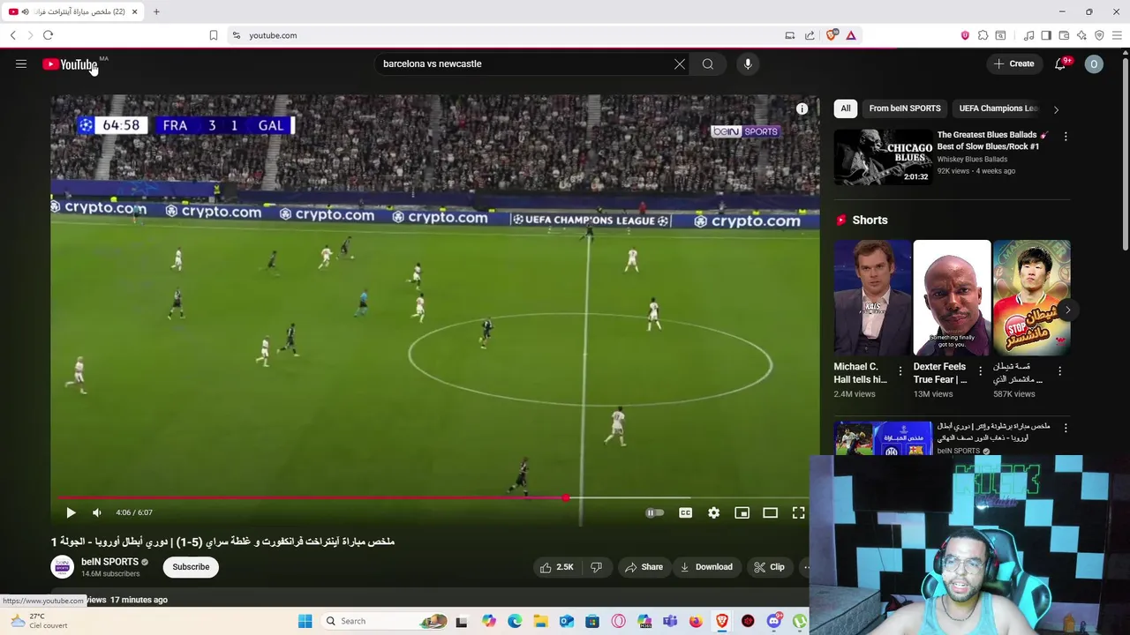Screen dimensions: 1130x635
Task: Show next Shorts with arrow
Action: tap(1067, 310)
